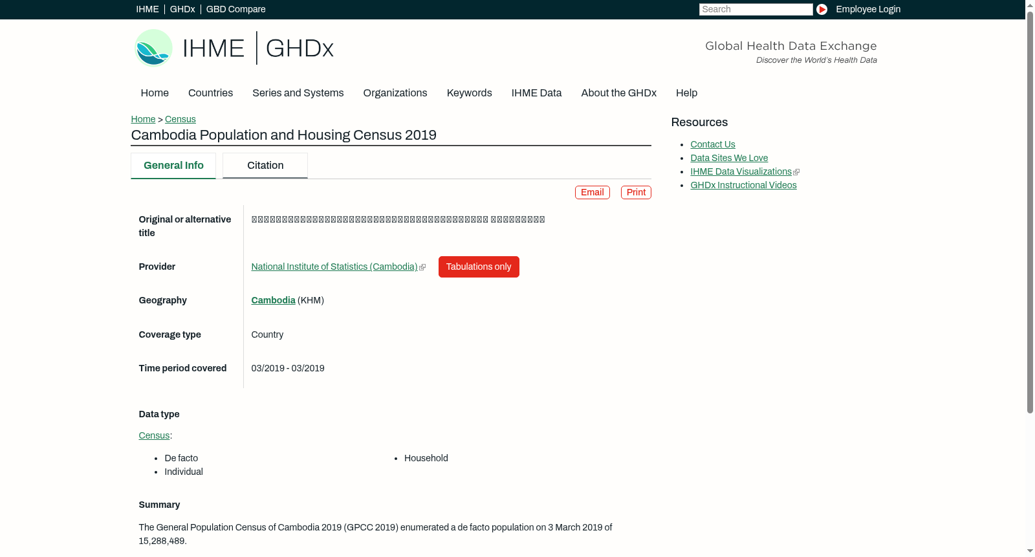
Task: Select the General Info tab
Action: [173, 166]
